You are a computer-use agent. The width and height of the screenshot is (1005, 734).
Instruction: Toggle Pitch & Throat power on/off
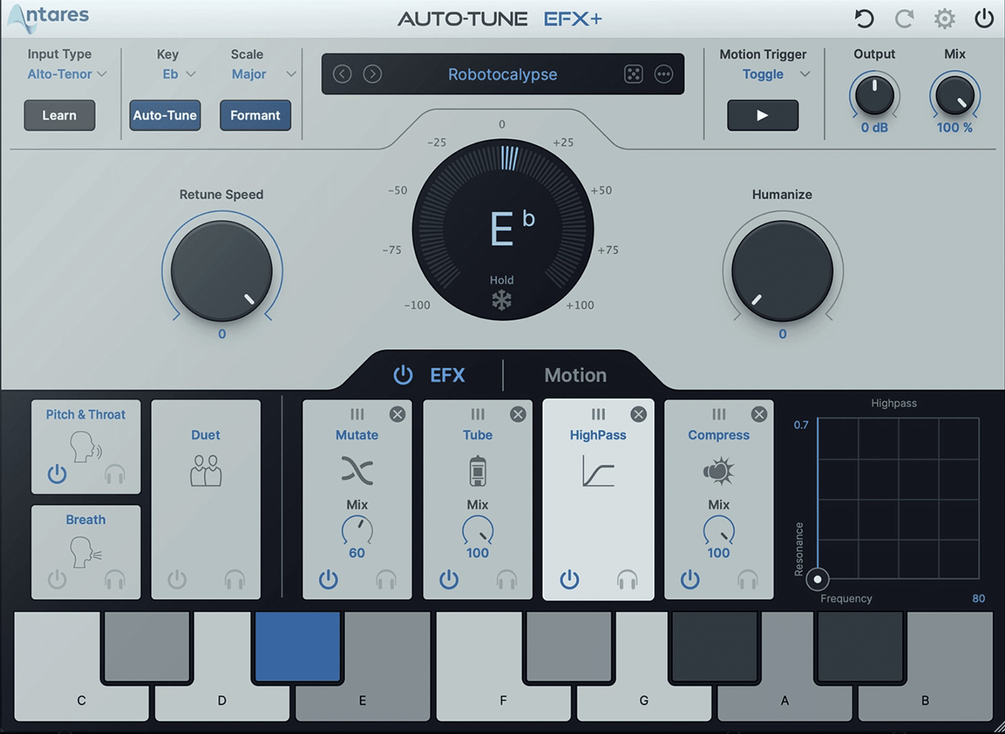pyautogui.click(x=57, y=474)
